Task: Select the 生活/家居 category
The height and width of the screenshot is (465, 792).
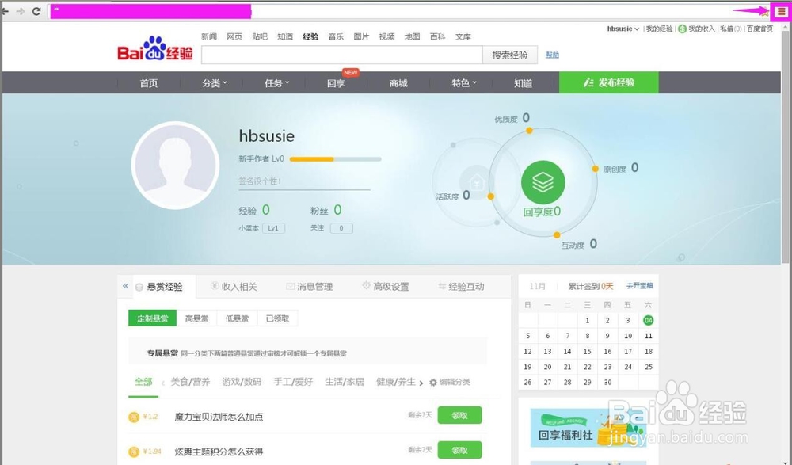Action: (x=345, y=382)
